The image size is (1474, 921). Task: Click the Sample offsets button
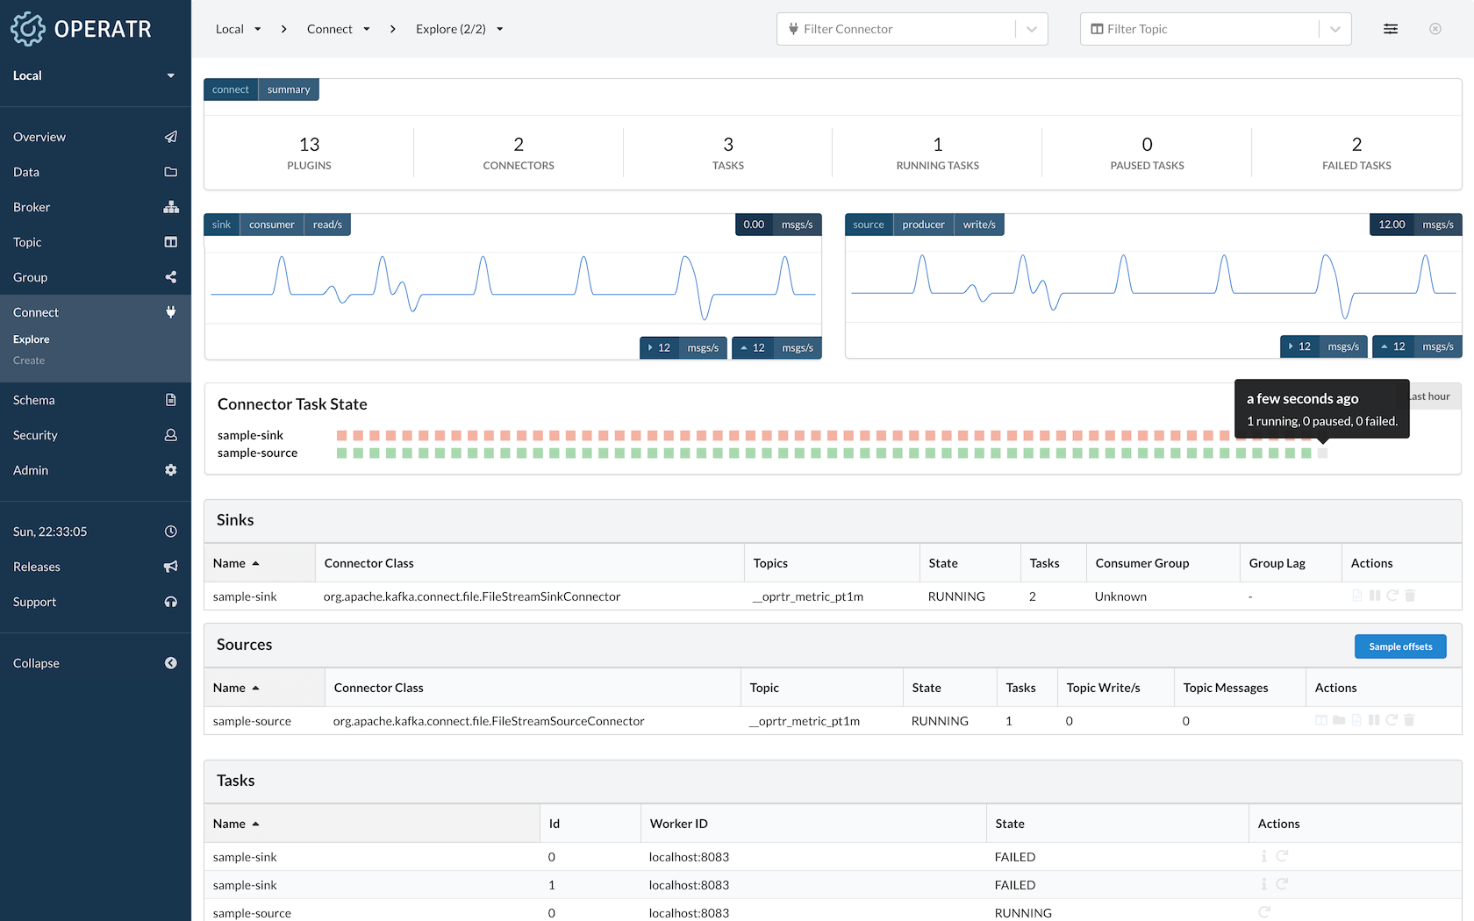click(x=1399, y=646)
